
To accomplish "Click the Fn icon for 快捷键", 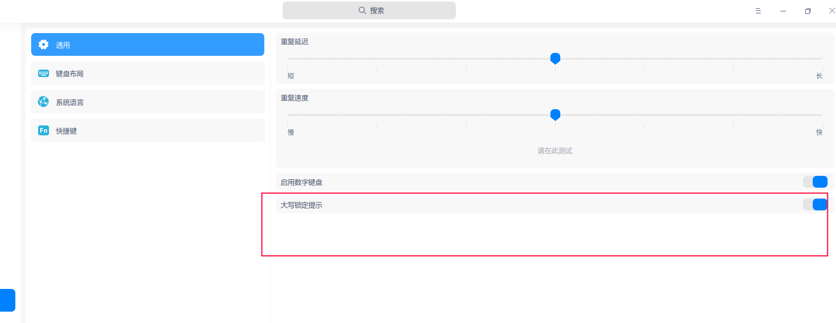I will click(x=44, y=130).
